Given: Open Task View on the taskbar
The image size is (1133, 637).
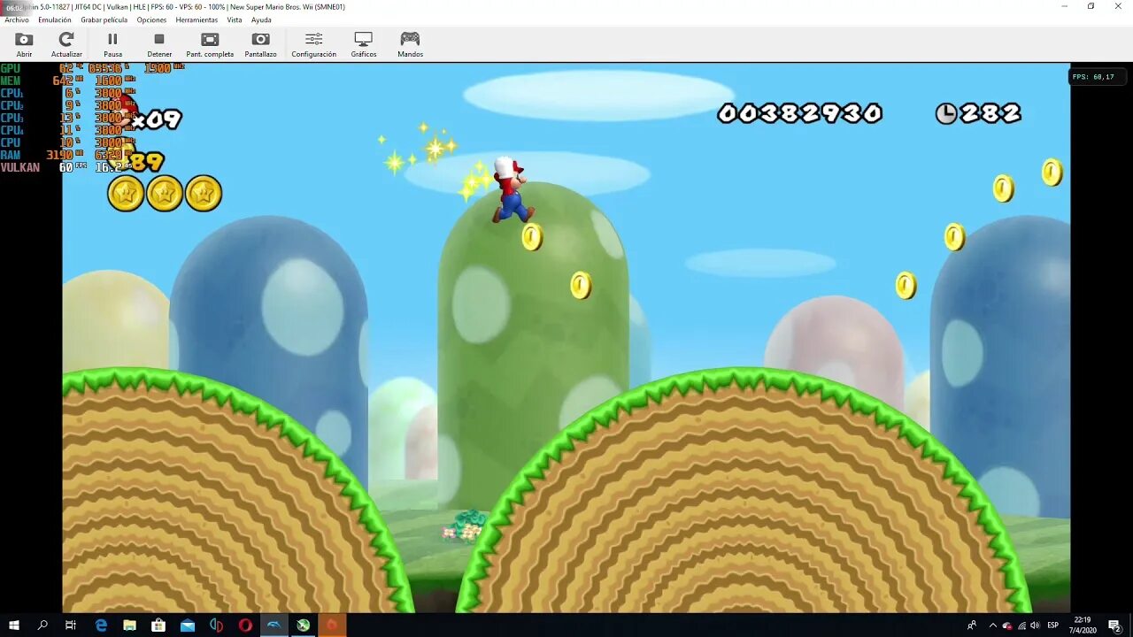Looking at the screenshot, I should pyautogui.click(x=71, y=625).
